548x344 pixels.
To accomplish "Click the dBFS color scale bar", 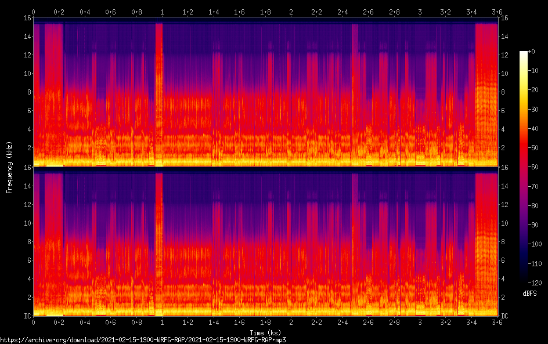I will pyautogui.click(x=523, y=167).
